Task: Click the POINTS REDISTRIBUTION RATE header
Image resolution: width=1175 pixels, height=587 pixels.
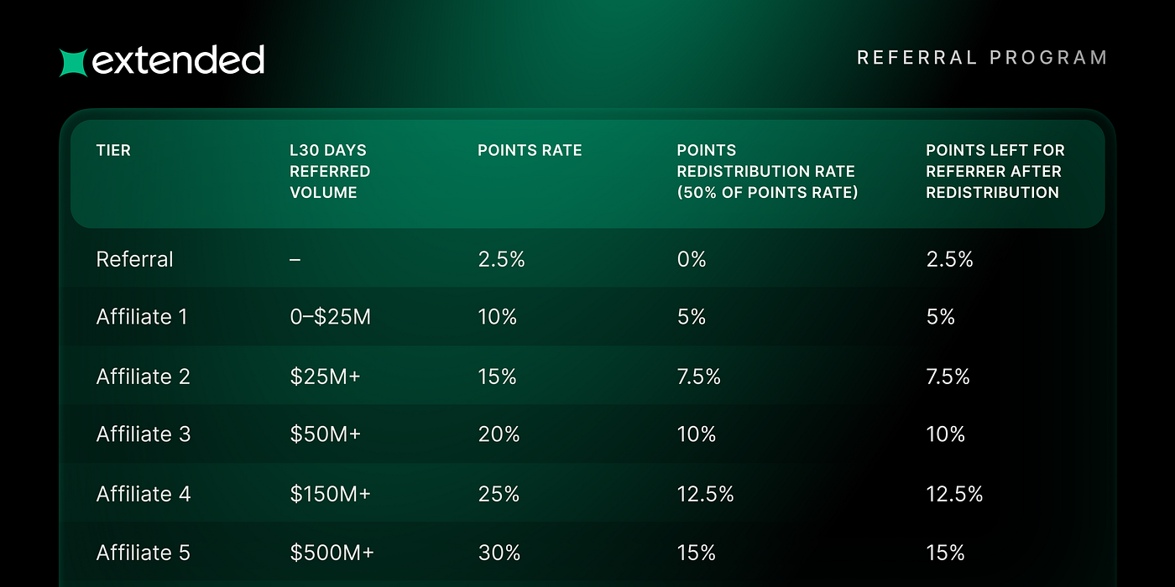Action: (x=766, y=171)
